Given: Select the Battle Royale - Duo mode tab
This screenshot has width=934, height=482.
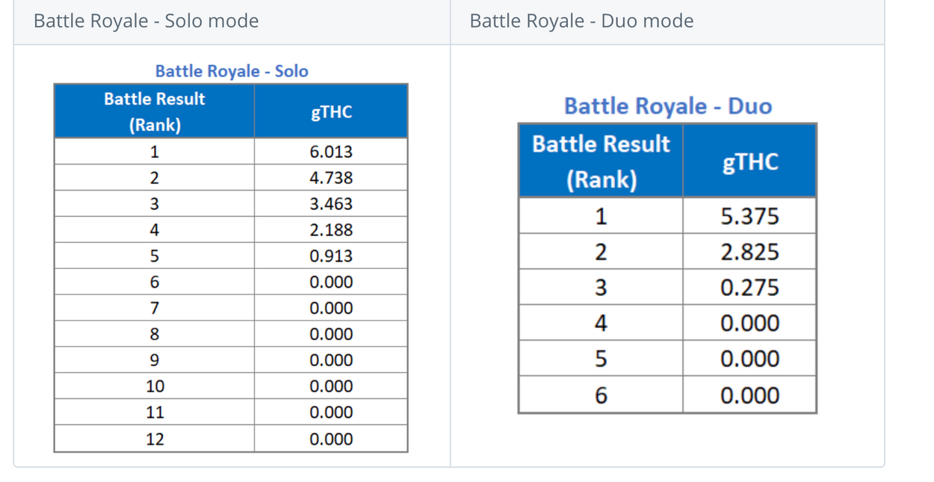Looking at the screenshot, I should pos(581,21).
